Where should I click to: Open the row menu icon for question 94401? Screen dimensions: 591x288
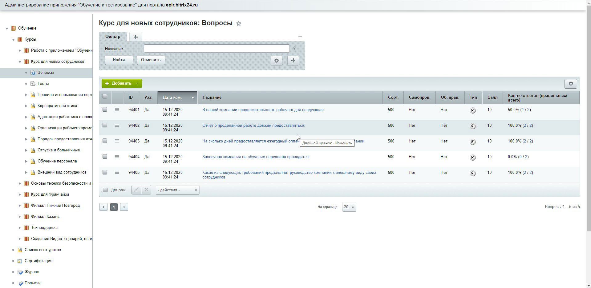point(117,110)
